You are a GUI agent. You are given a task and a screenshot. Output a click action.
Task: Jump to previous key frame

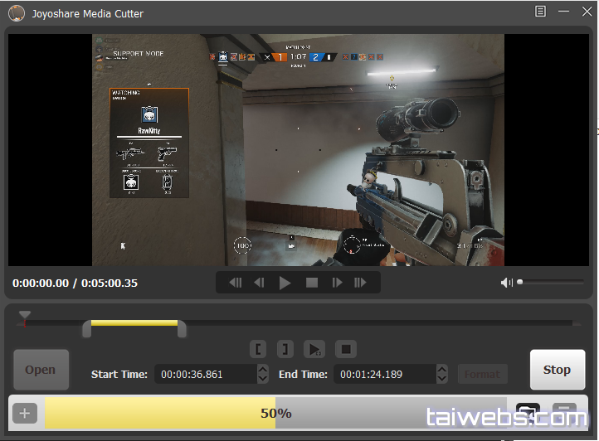tap(236, 283)
